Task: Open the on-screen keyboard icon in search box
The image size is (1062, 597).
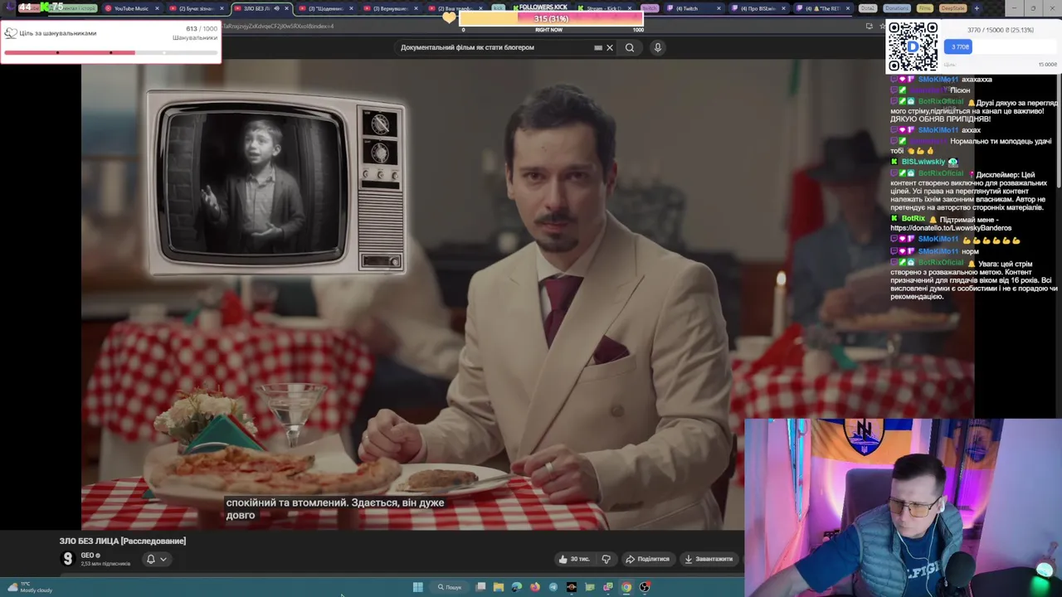Action: [597, 47]
